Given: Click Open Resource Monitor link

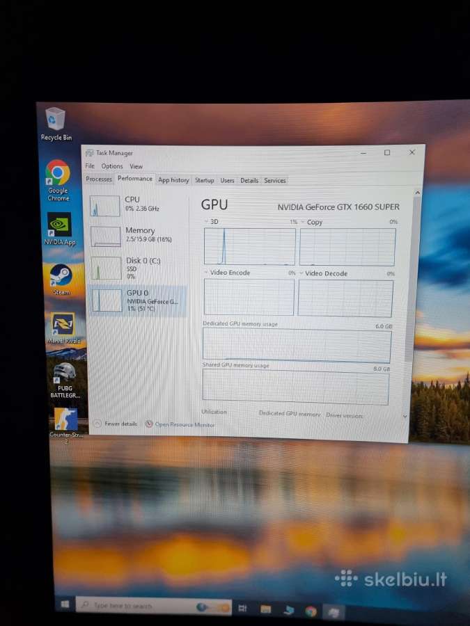Looking at the screenshot, I should pos(185,424).
